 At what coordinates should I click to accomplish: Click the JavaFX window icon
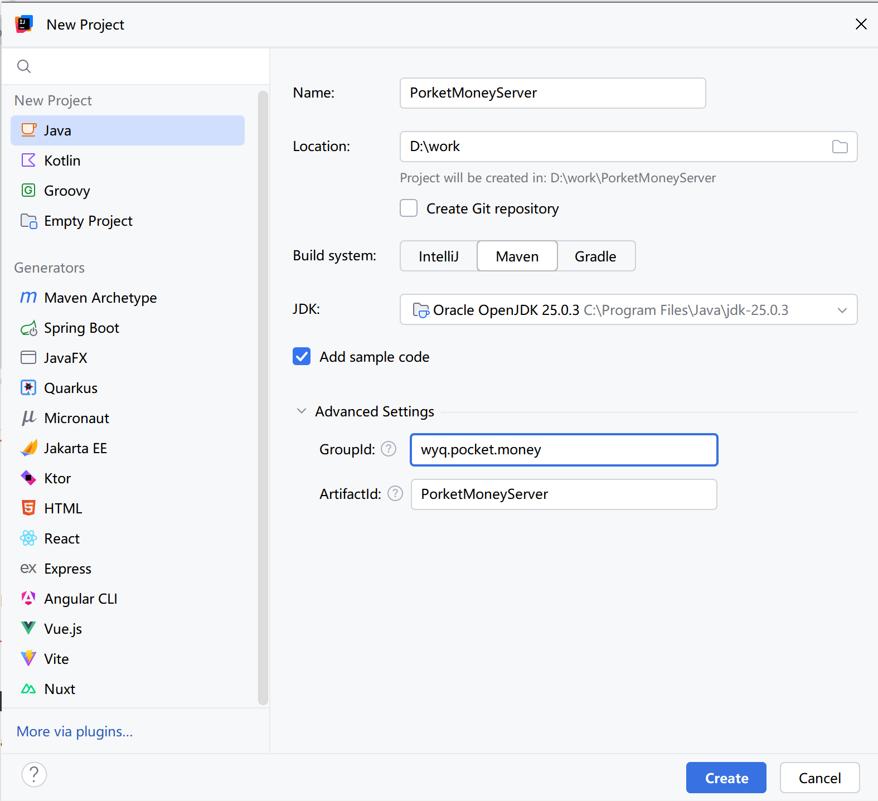28,357
